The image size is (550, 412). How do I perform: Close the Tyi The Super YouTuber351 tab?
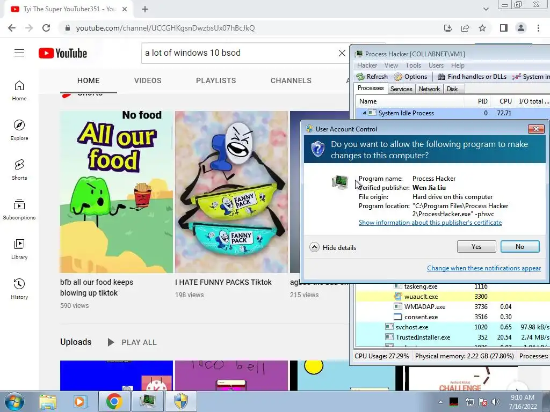tap(125, 9)
